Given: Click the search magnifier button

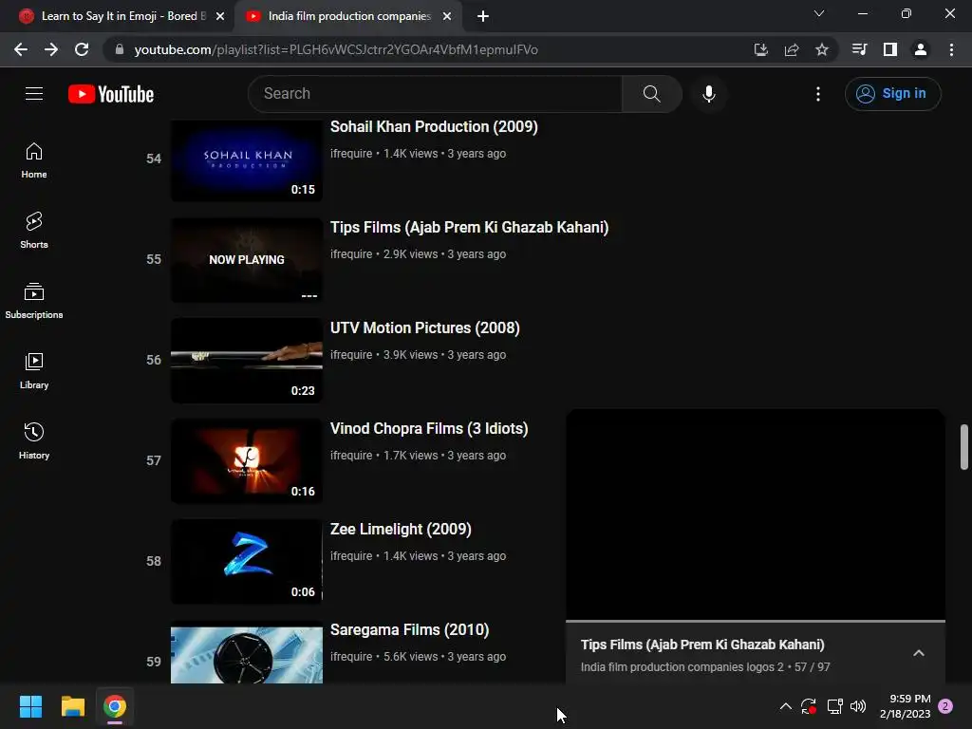Looking at the screenshot, I should (x=651, y=94).
